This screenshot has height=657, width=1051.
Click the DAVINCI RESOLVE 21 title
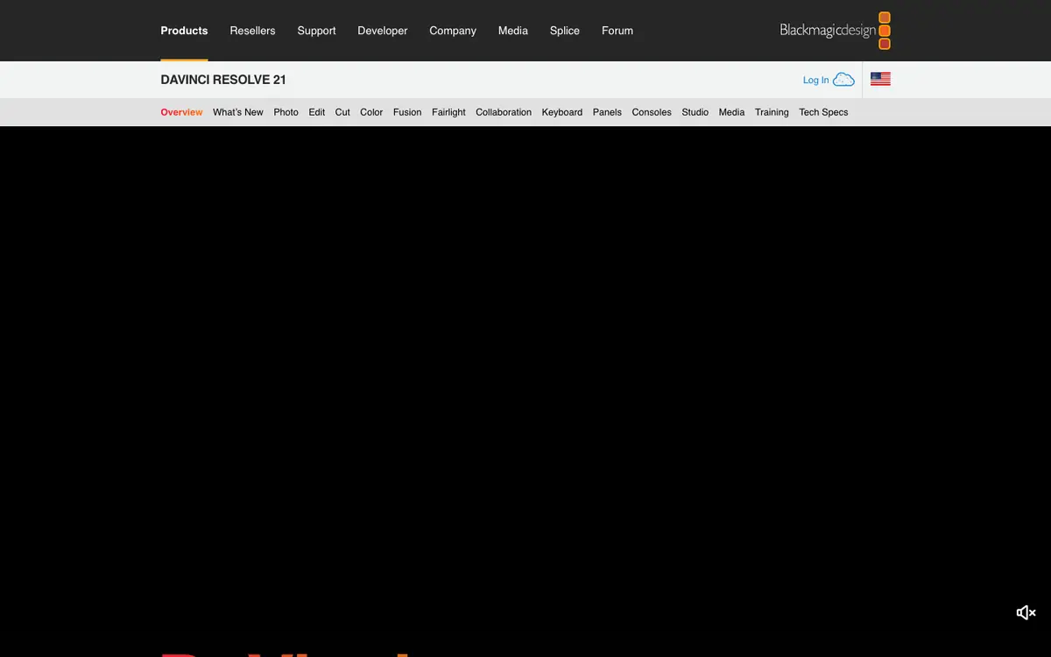223,80
